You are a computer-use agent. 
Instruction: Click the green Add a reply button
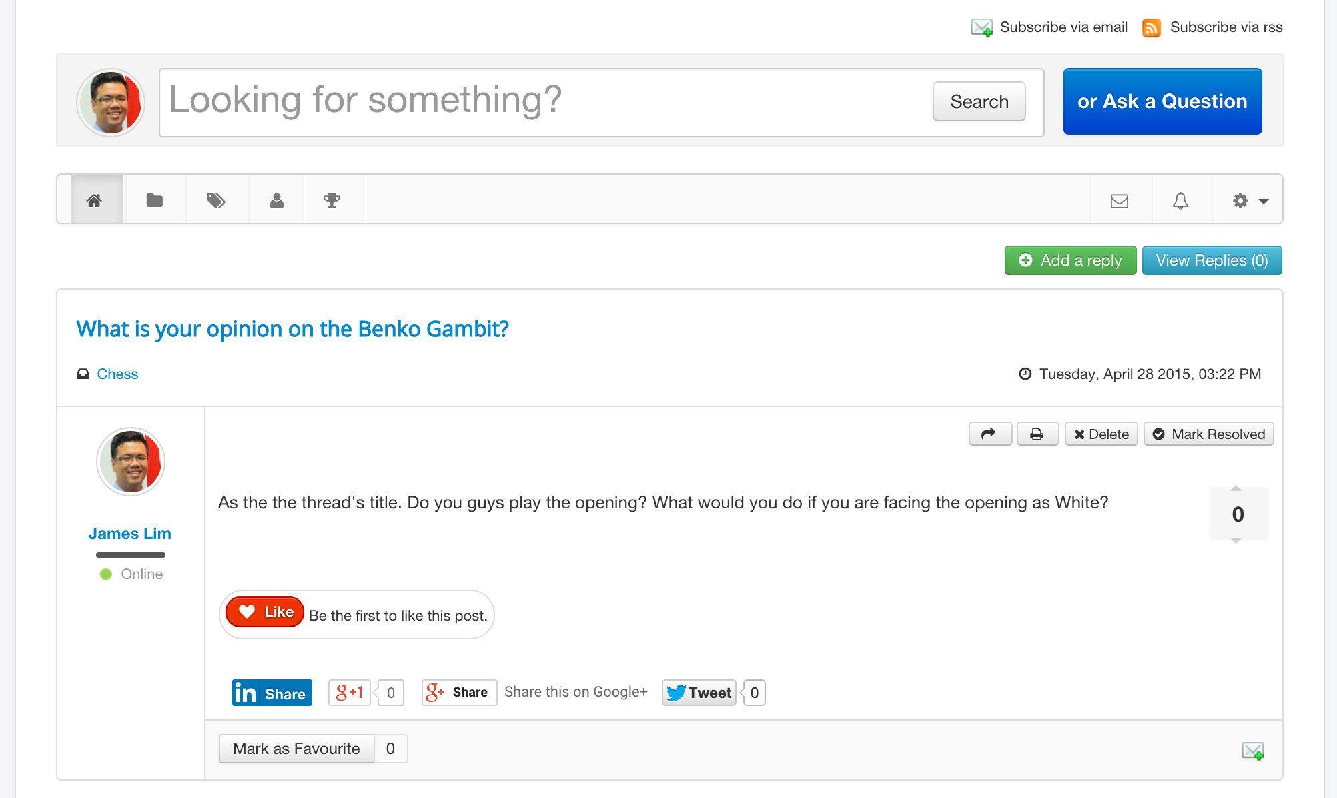click(x=1070, y=261)
